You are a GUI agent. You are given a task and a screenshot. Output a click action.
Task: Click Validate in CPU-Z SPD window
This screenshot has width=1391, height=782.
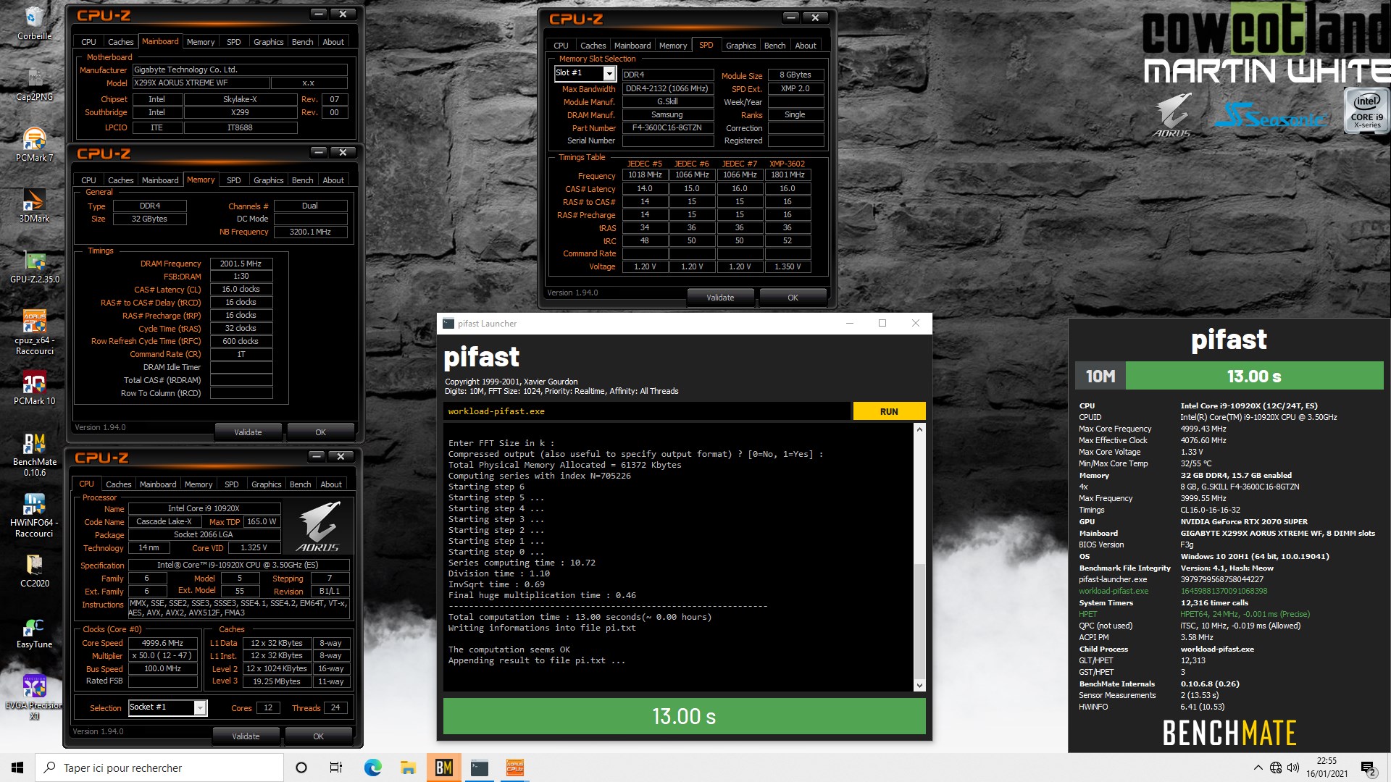720,298
